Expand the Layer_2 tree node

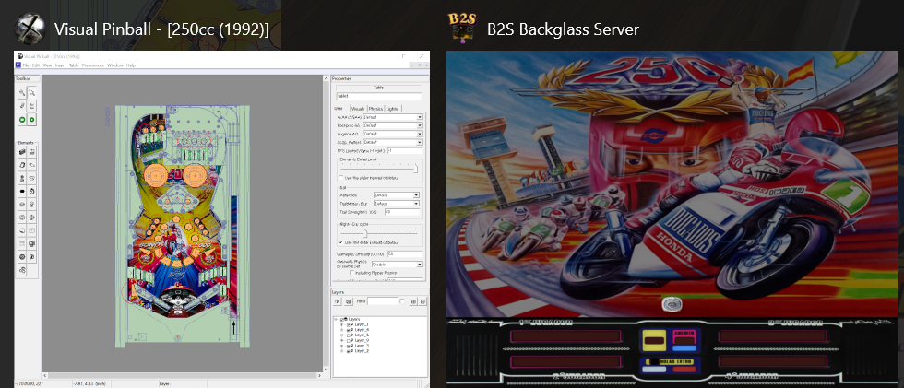pyautogui.click(x=342, y=351)
